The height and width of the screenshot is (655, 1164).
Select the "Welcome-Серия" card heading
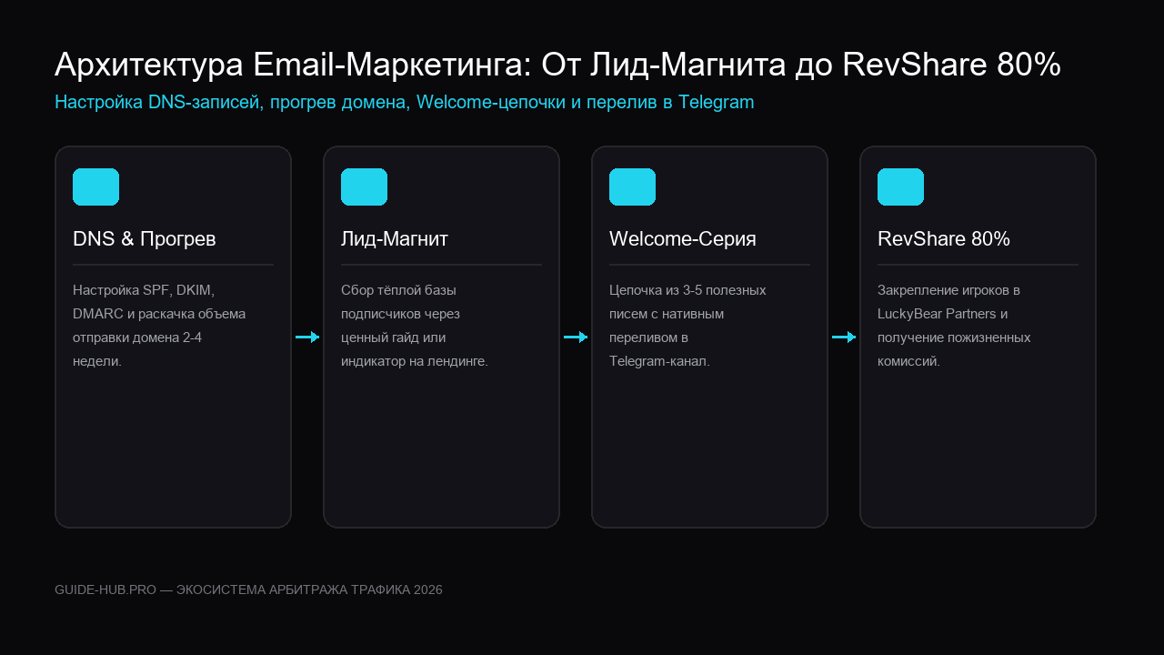point(683,239)
